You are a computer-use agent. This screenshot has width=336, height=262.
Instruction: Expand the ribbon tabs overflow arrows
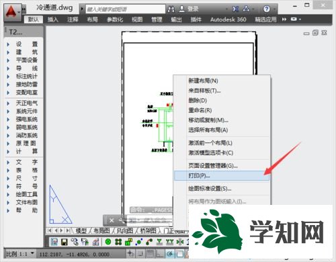(284, 19)
